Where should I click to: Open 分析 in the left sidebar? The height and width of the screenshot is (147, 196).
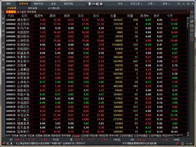click(x=3, y=45)
